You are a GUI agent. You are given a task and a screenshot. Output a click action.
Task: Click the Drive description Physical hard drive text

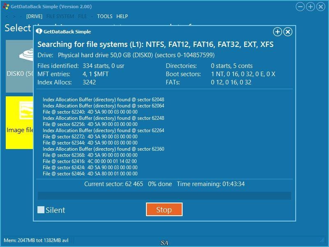(137, 55)
